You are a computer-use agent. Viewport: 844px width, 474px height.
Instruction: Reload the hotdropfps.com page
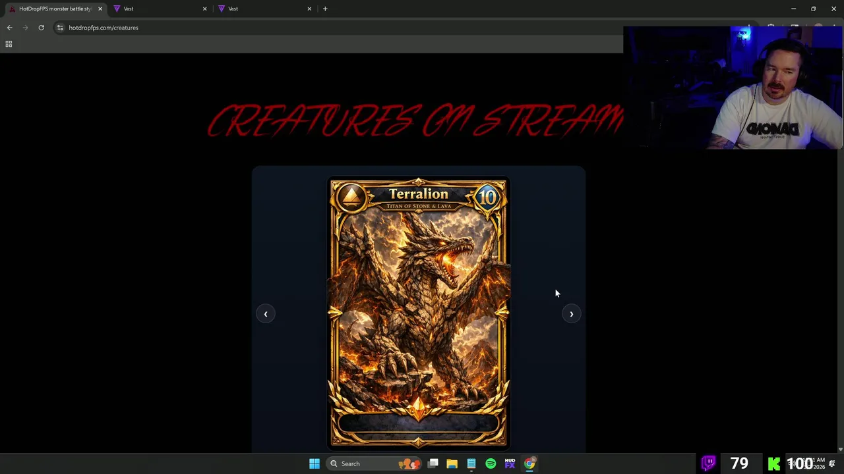click(41, 28)
